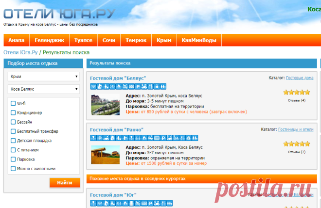Viewport: 321px width, 208px height.
Task: Click parking P icon in "Юг" card
Action: [150, 203]
